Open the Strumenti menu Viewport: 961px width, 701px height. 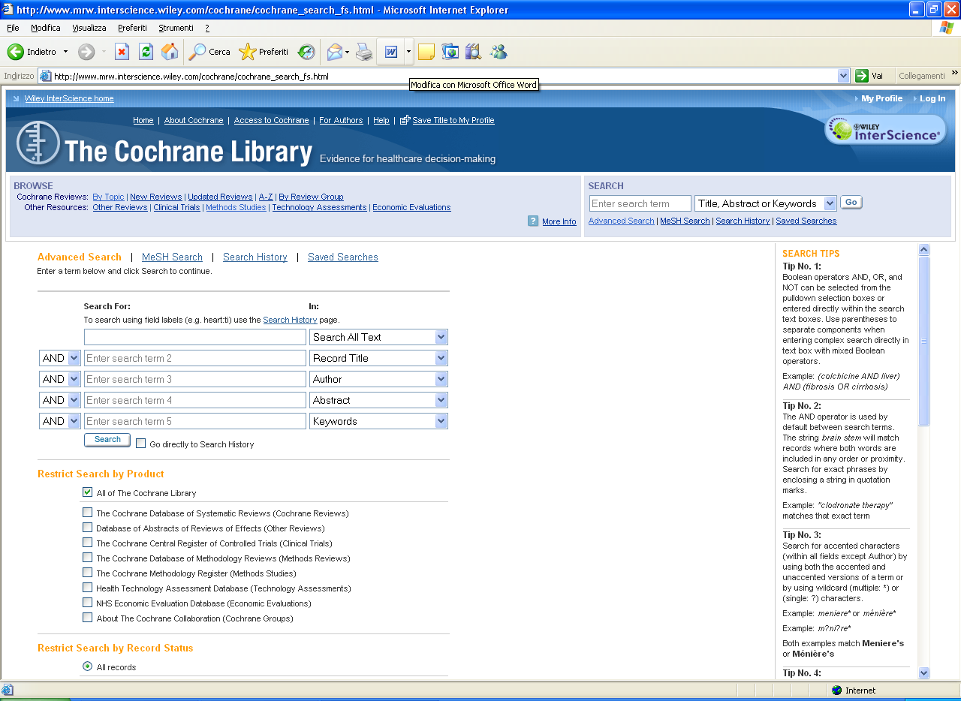(176, 28)
